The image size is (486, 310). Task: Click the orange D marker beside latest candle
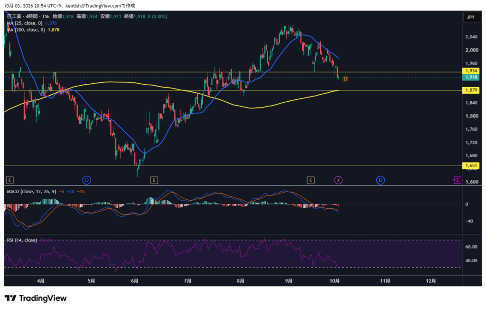346,79
